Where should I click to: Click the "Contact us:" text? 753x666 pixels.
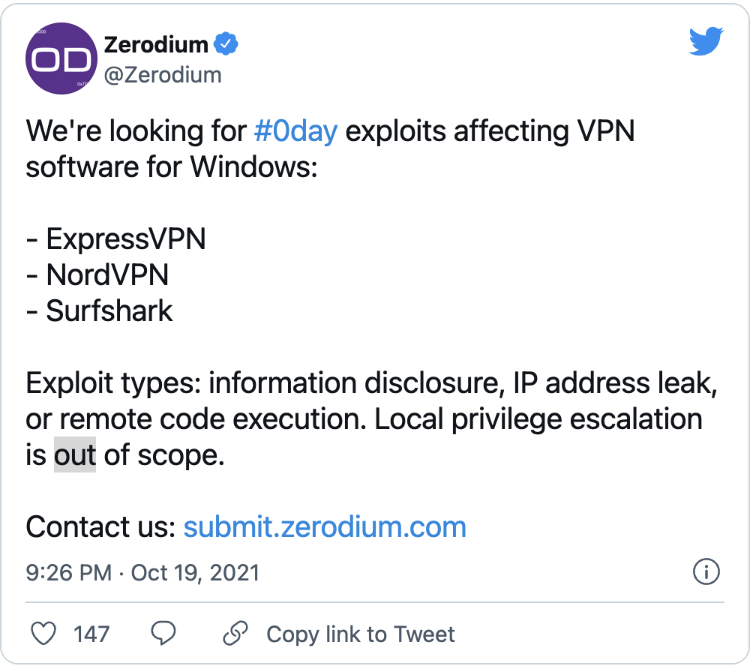[x=100, y=526]
